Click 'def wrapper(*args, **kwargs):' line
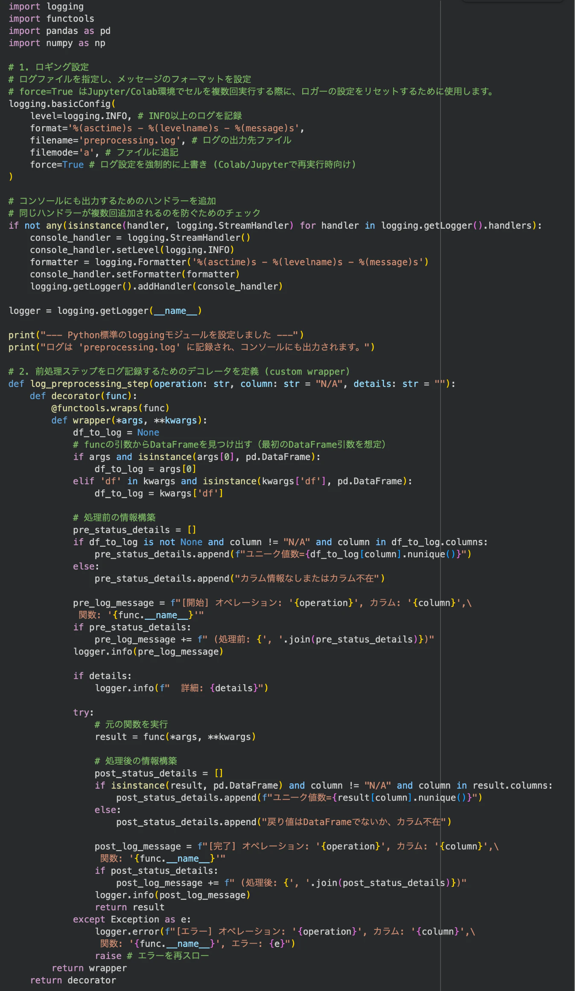 click(x=129, y=420)
